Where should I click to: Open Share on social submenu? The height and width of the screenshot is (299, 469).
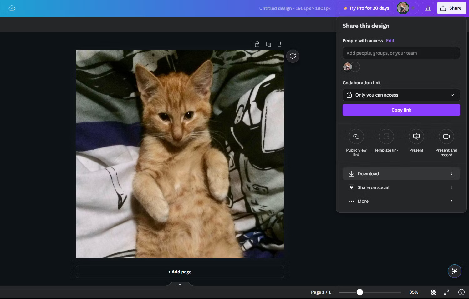coord(401,187)
